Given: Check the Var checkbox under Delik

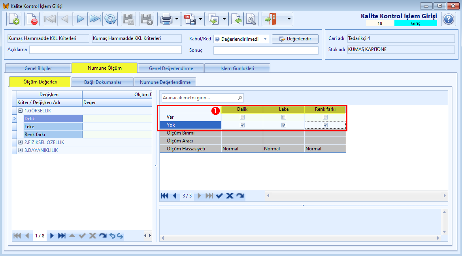Looking at the screenshot, I should pyautogui.click(x=242, y=117).
